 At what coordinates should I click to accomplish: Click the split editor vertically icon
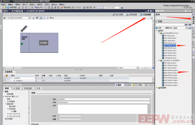coord(101,8)
